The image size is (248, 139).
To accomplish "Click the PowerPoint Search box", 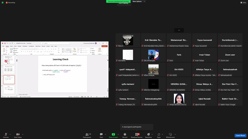I will (55, 43).
